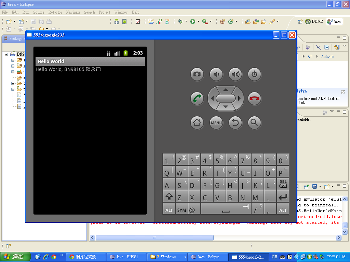Toggle the SYM key on emulator keyboard
350x262 pixels.
pos(181,209)
